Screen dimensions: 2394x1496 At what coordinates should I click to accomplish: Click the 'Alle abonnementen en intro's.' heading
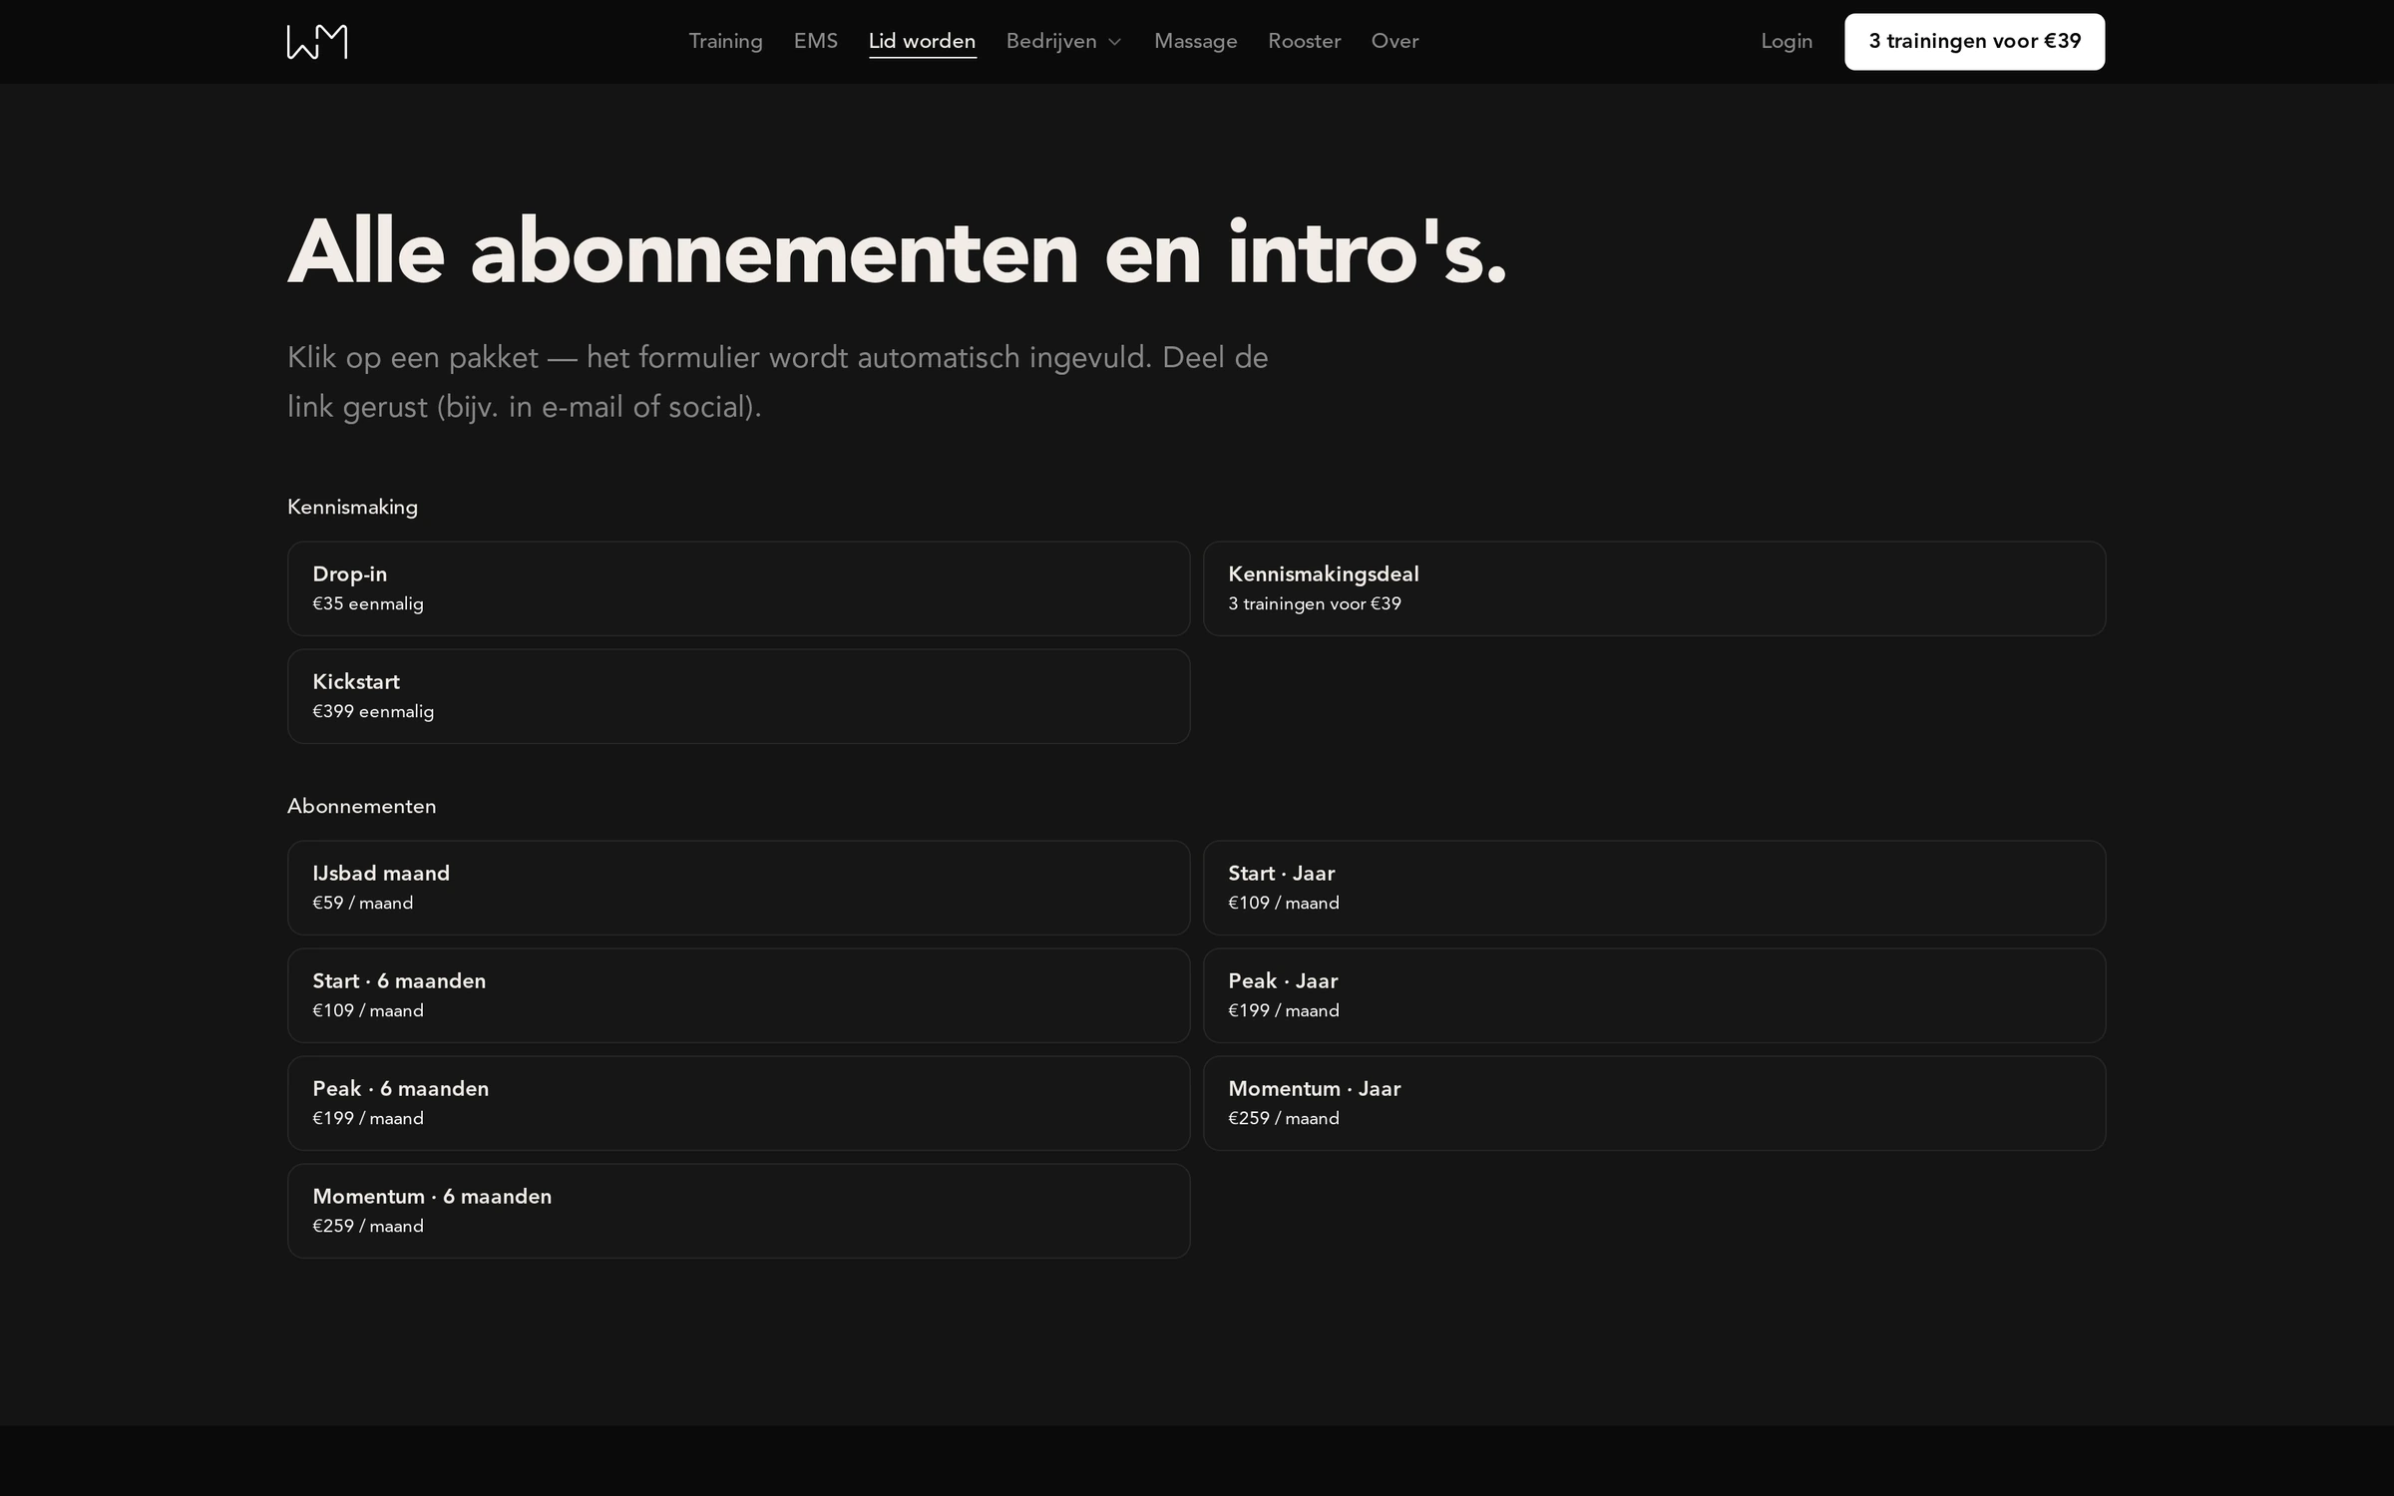(897, 252)
